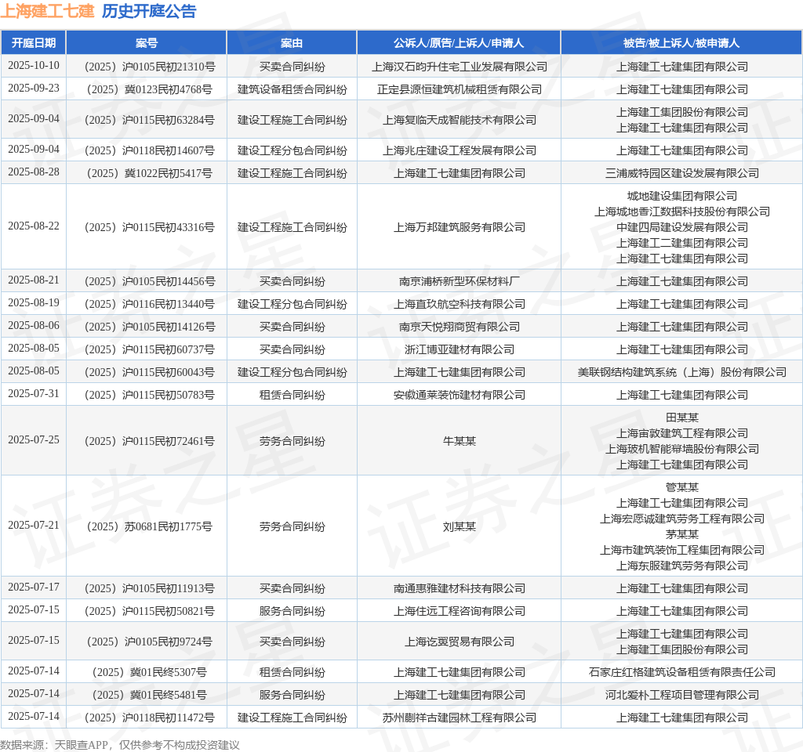Click date cell 2025-08-21
The height and width of the screenshot is (752, 803).
coord(34,280)
